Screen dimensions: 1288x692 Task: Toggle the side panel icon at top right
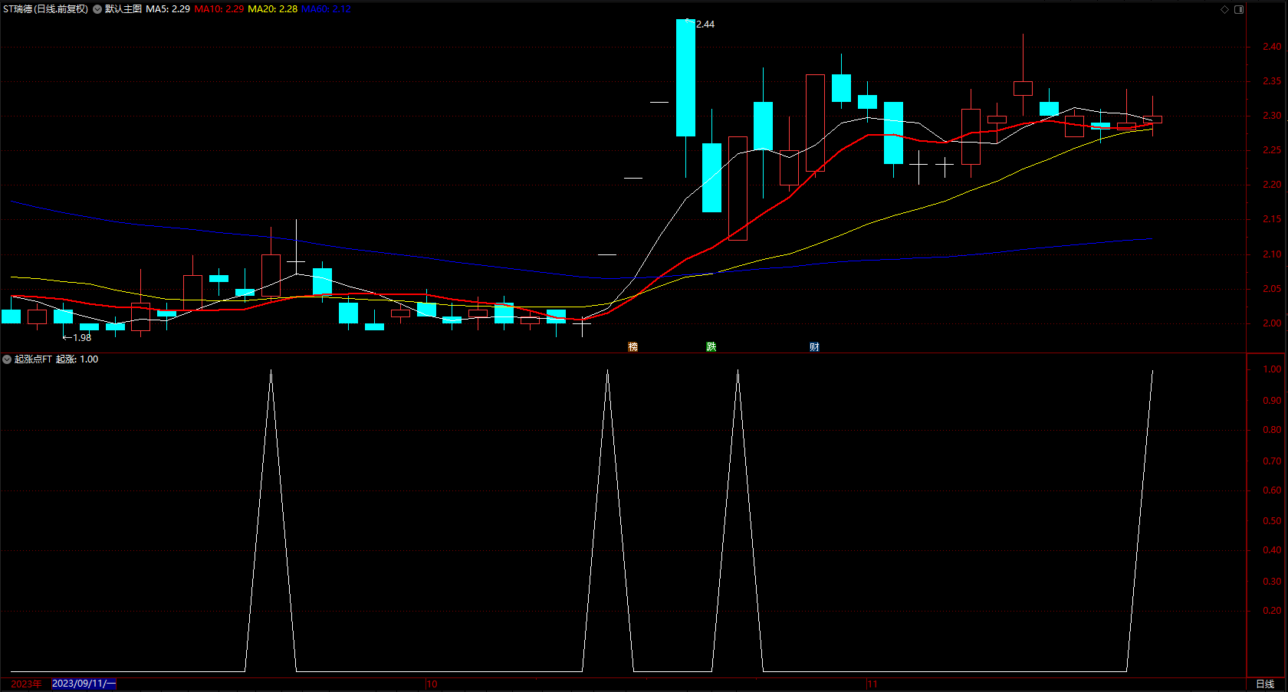coord(1239,9)
